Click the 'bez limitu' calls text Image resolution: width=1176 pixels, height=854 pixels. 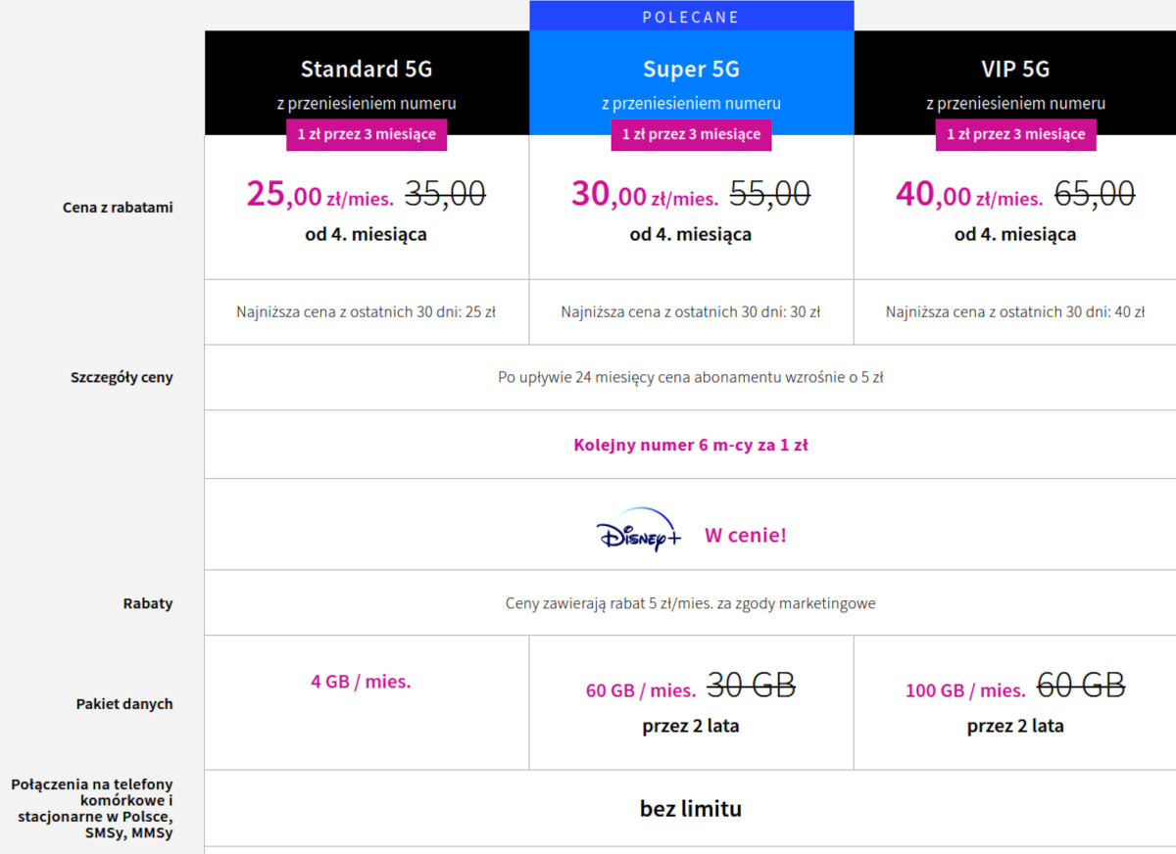(691, 809)
